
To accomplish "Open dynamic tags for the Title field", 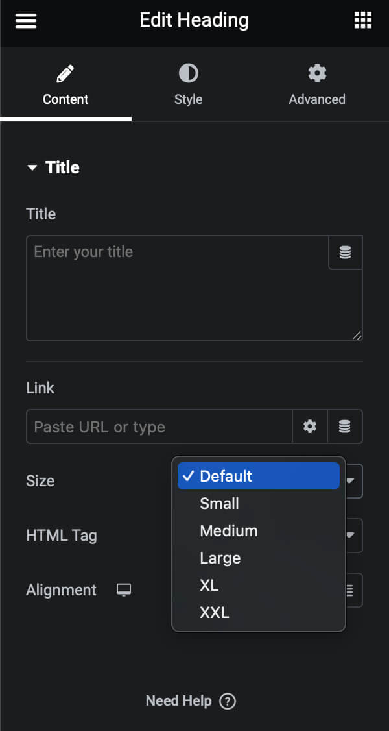I will coord(345,253).
